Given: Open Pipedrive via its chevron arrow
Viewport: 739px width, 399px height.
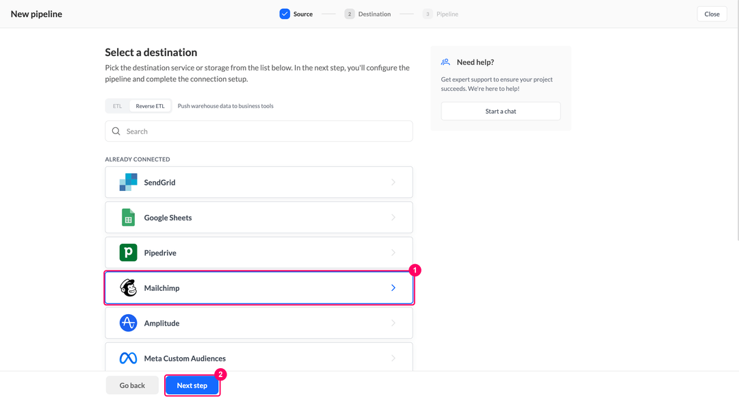Looking at the screenshot, I should pyautogui.click(x=393, y=253).
